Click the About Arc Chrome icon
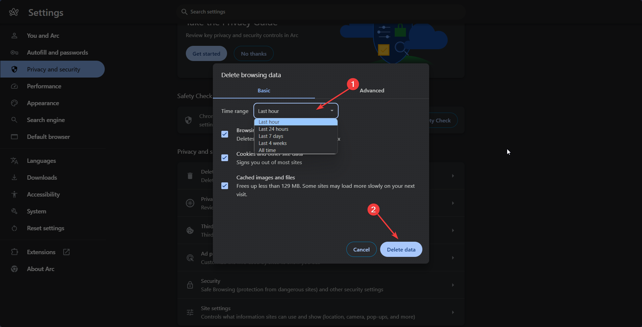This screenshot has width=642, height=327. point(14,269)
